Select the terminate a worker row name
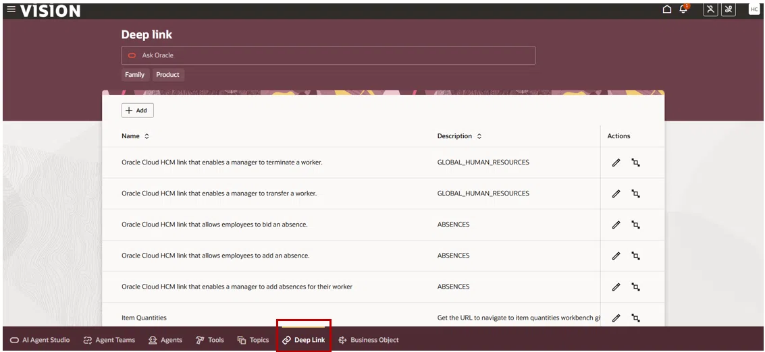The width and height of the screenshot is (765, 352). [222, 163]
